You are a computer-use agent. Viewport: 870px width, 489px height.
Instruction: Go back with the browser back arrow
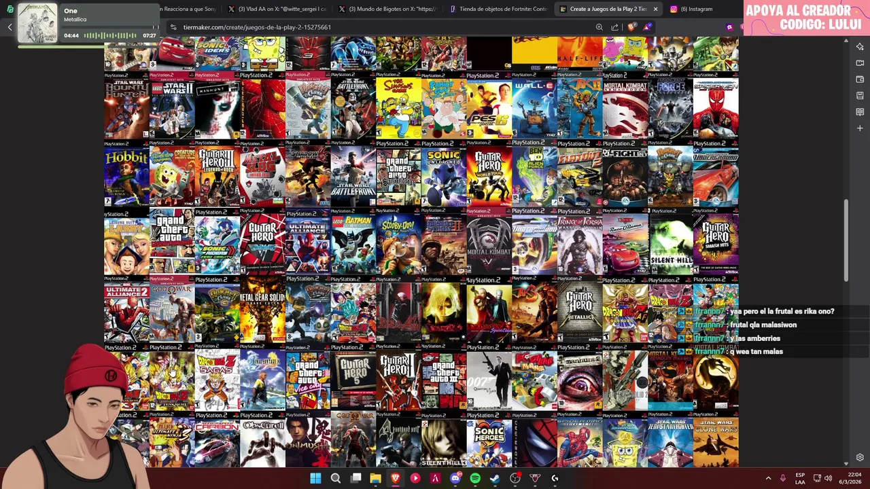10,27
